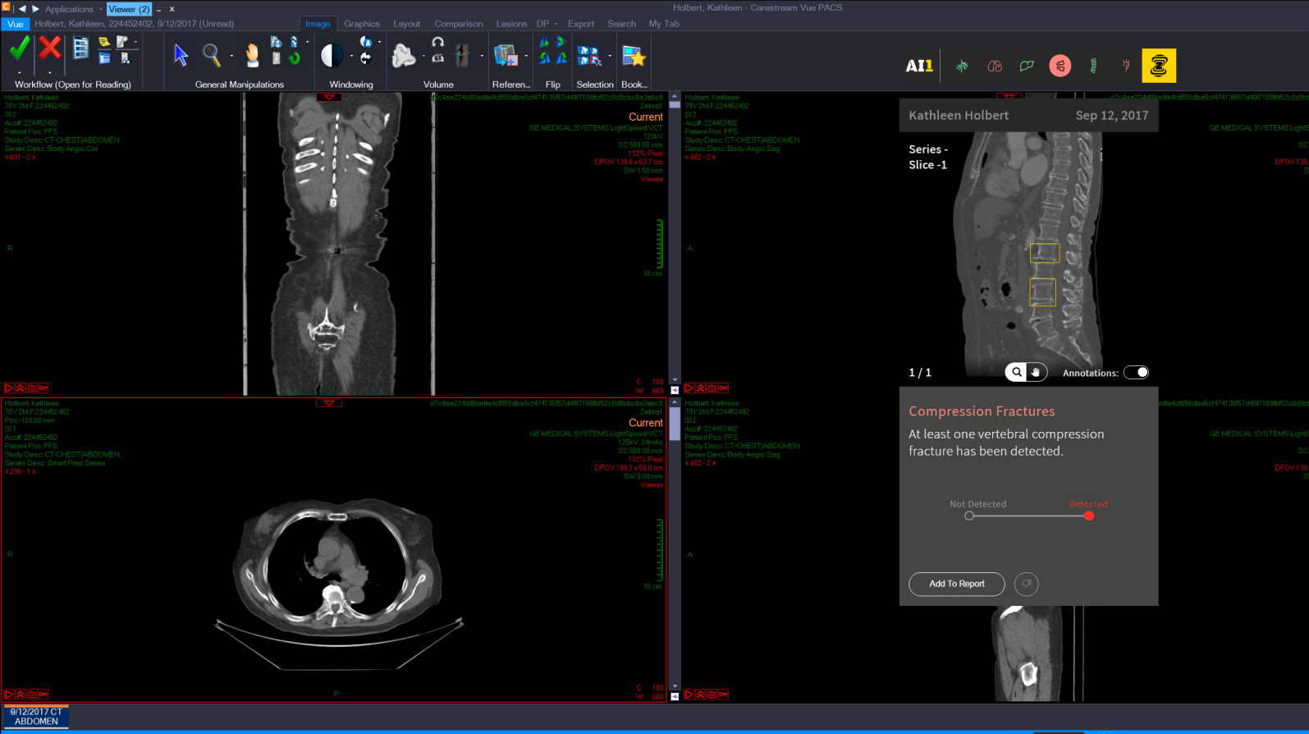This screenshot has width=1309, height=734.
Task: Open the lungs AI finding icon
Action: (x=995, y=66)
